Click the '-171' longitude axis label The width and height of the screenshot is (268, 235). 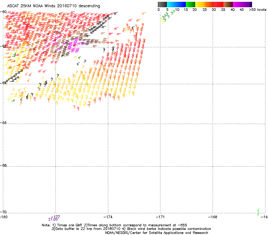point(160,217)
